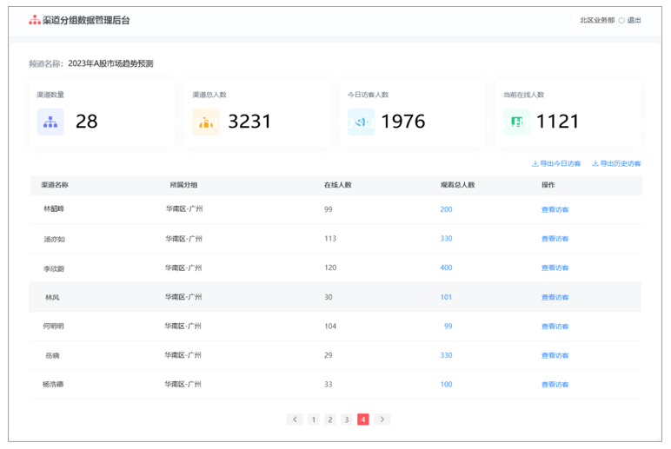Click total viewers 200 for 林韶峰
671x449 pixels.
tap(446, 209)
